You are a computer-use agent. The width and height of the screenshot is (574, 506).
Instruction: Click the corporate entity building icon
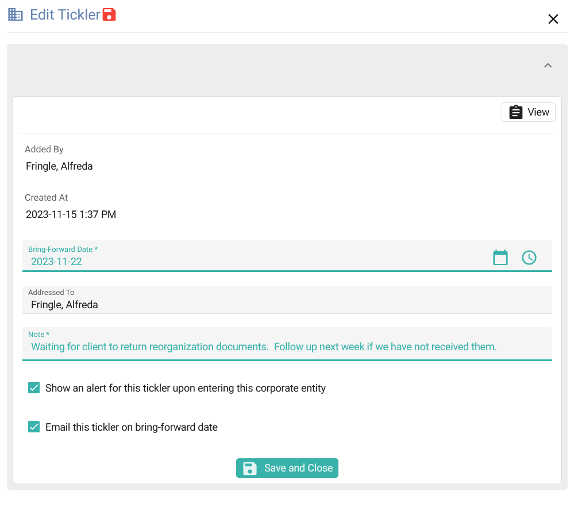pyautogui.click(x=16, y=15)
